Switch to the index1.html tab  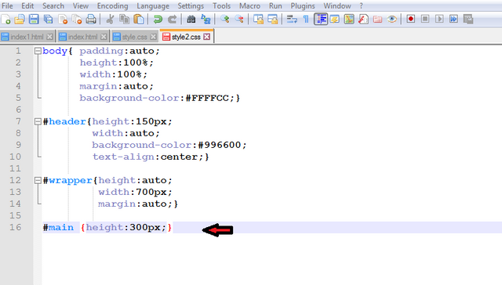[27, 37]
